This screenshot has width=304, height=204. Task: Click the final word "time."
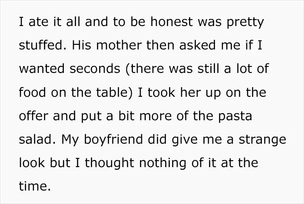[35, 186]
